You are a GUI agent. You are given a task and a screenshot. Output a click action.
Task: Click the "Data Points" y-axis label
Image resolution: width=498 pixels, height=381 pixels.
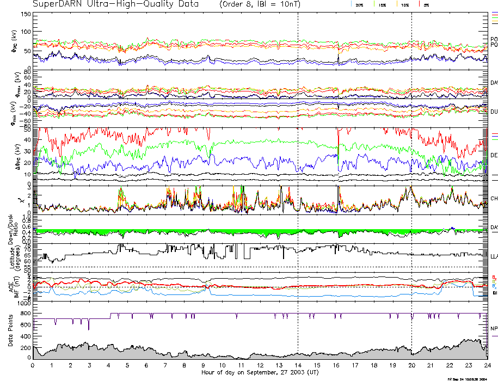pos(11,330)
